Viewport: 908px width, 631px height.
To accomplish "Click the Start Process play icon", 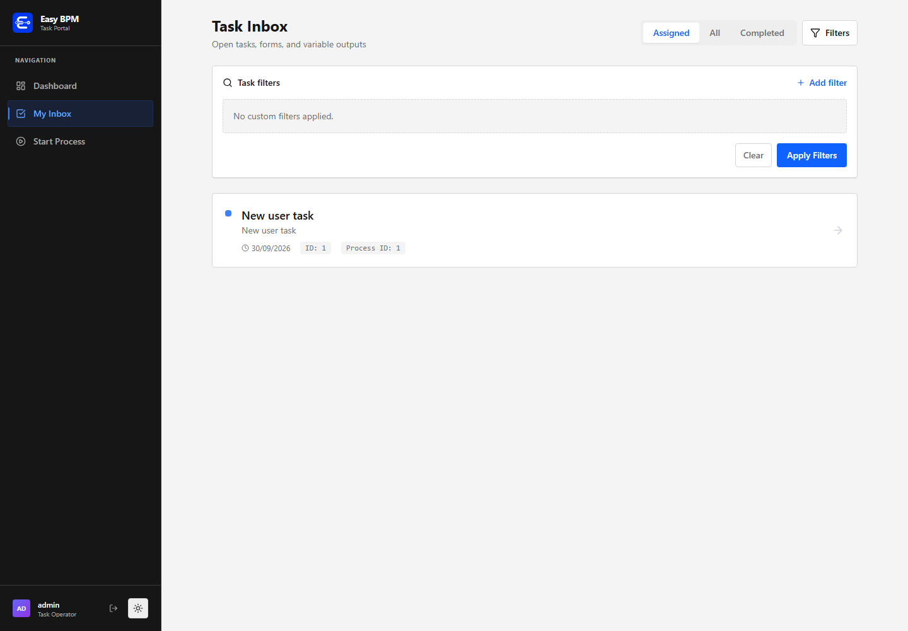I will pyautogui.click(x=21, y=141).
